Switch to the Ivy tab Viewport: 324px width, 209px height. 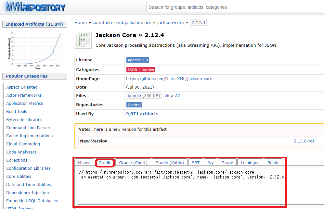coord(210,163)
